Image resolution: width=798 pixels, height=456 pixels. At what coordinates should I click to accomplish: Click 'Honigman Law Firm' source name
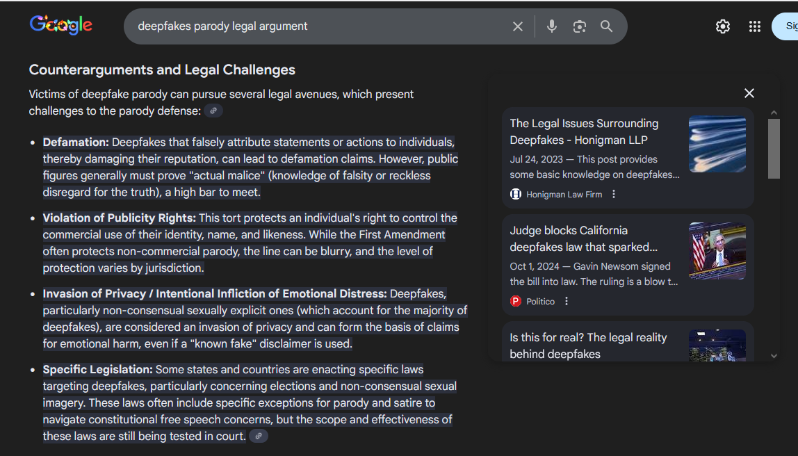564,195
